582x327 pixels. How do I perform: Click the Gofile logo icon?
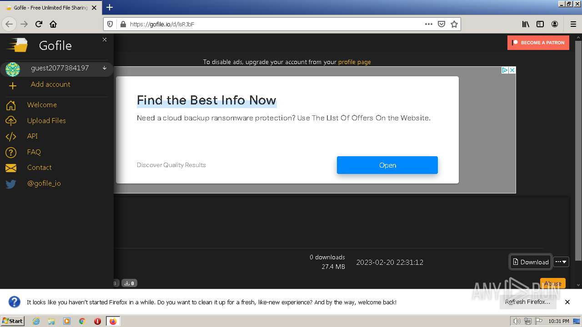(17, 45)
